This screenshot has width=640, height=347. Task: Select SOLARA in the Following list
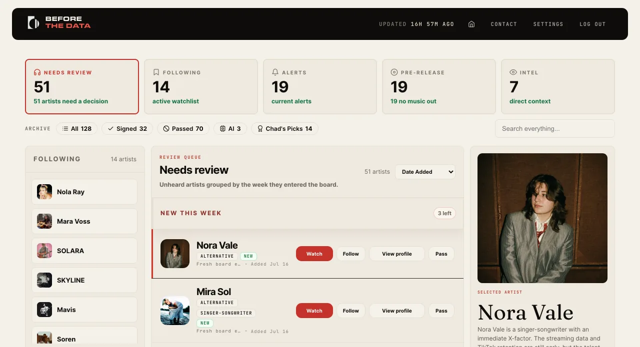click(84, 251)
